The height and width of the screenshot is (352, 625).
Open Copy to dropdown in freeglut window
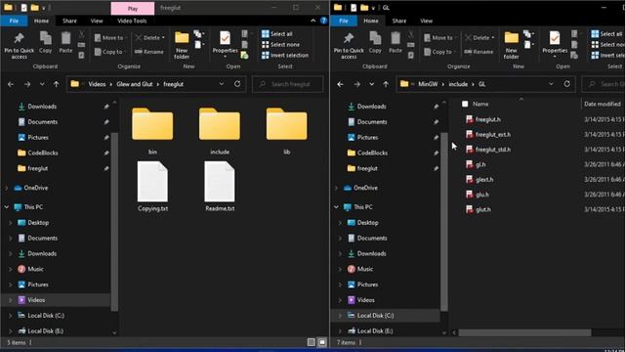click(110, 52)
